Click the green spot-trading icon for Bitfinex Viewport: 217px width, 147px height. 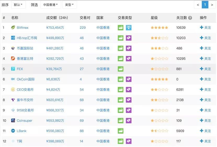[121, 27]
